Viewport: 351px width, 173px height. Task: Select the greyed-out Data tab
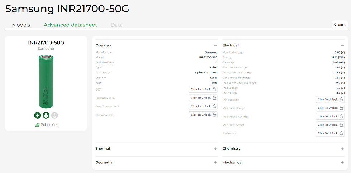click(117, 25)
